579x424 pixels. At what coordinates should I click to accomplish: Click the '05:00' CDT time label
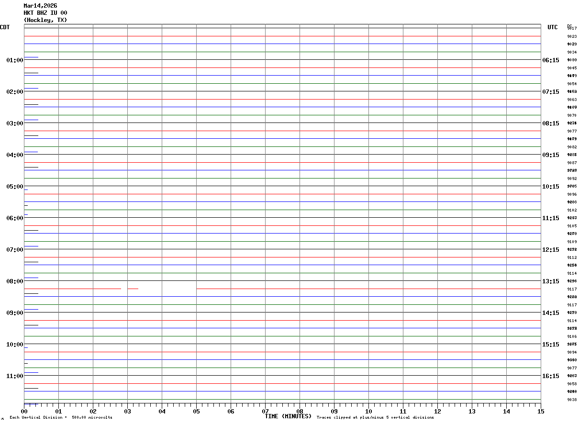pos(15,187)
